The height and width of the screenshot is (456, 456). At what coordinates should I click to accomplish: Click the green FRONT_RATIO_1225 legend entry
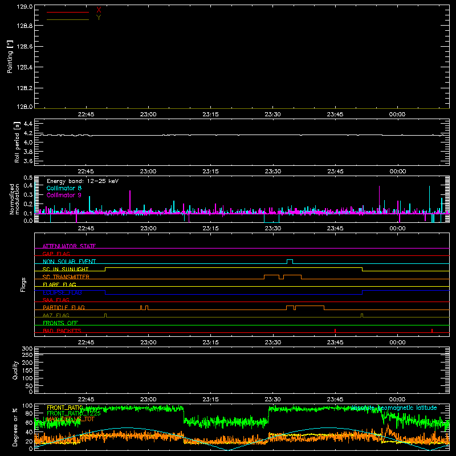click(x=74, y=413)
